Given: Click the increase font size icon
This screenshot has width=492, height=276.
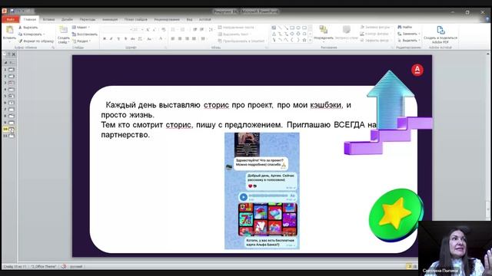Looking at the screenshot, I should [x=148, y=30].
